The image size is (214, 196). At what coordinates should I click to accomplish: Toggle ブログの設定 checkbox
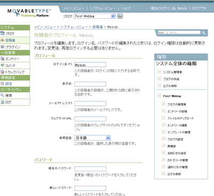(x=163, y=139)
